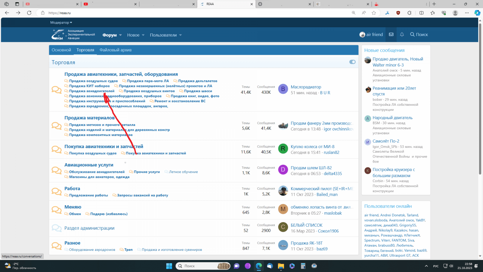Click avatar C of БЕЛЫЙ СПИСОК post
483x272 pixels.
point(283,227)
